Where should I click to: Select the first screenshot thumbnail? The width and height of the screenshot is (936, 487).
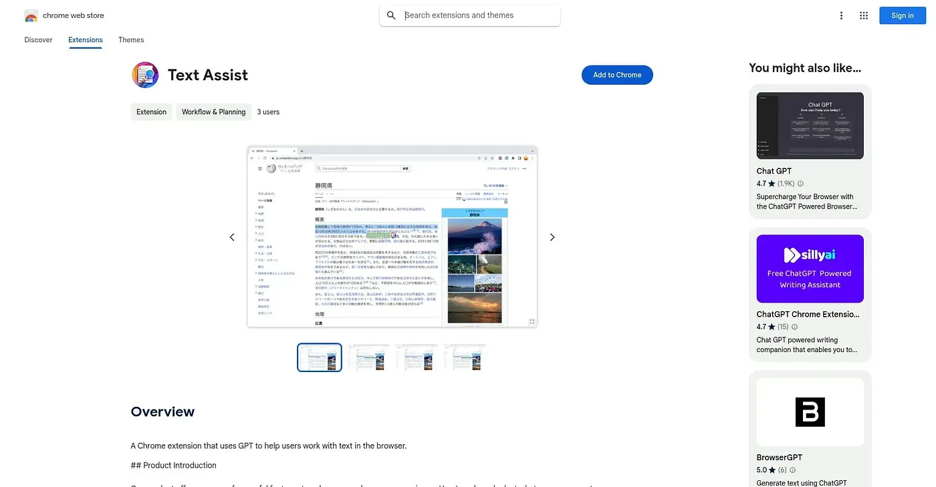click(x=320, y=357)
